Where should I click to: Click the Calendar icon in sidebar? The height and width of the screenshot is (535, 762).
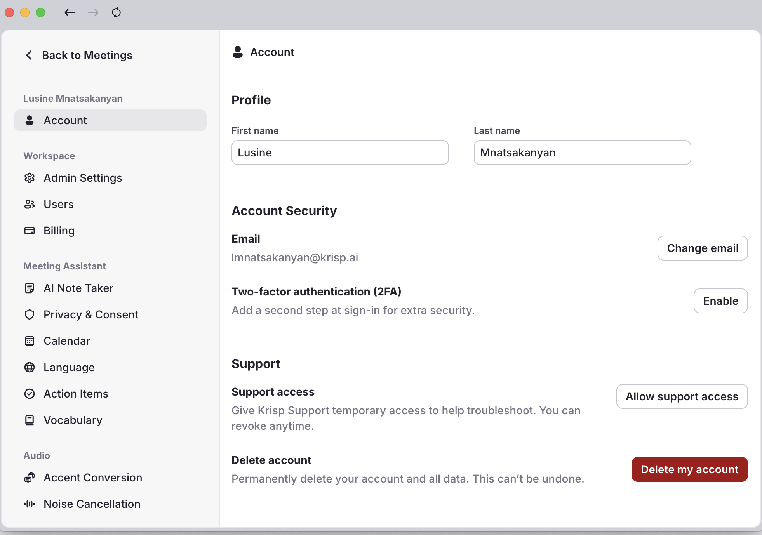point(30,341)
